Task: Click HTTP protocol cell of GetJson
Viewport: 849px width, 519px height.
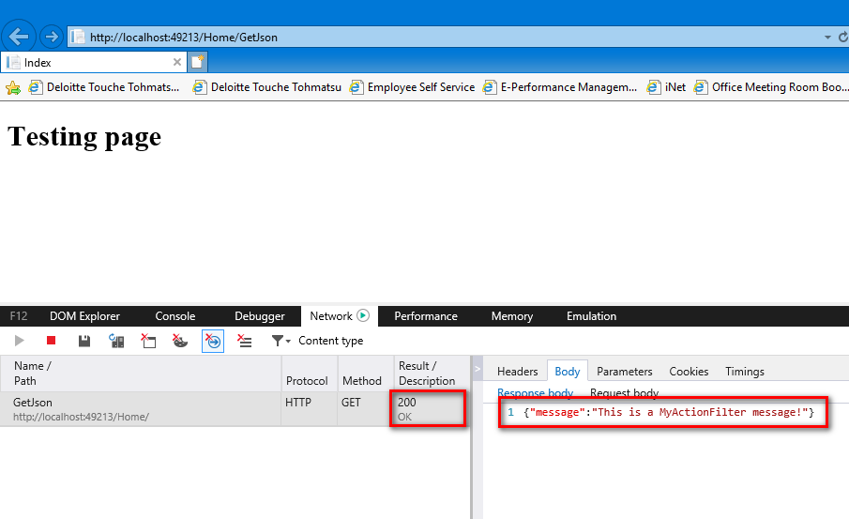Action: (310, 409)
